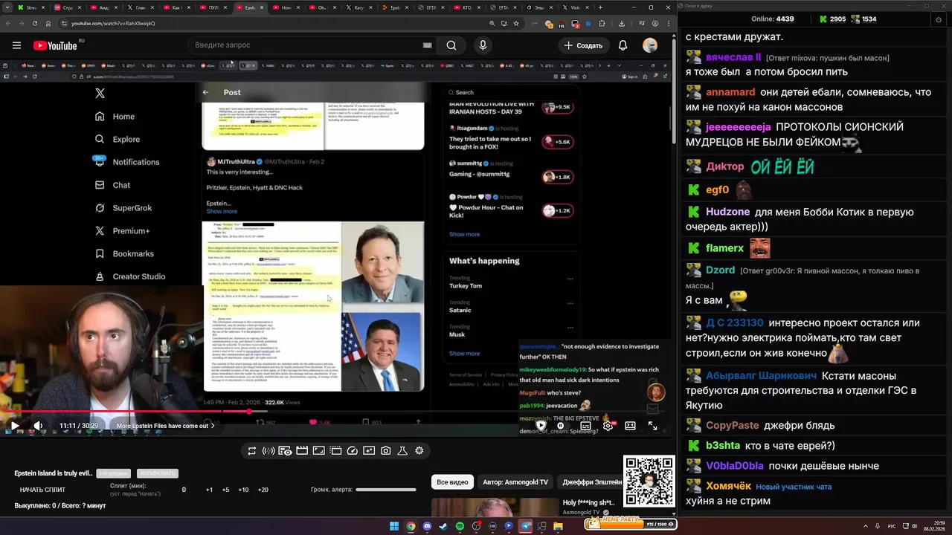The image size is (952, 535).
Task: Select the Автор: Asmongold TV chip
Action: coord(515,482)
